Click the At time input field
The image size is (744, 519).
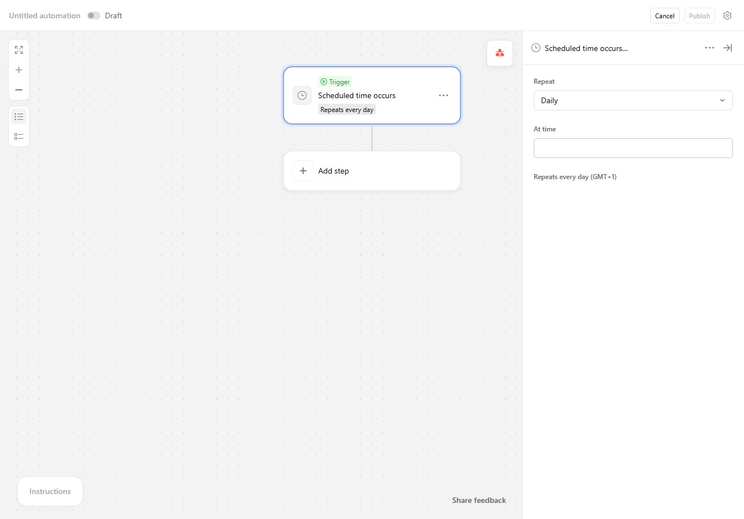(x=633, y=148)
